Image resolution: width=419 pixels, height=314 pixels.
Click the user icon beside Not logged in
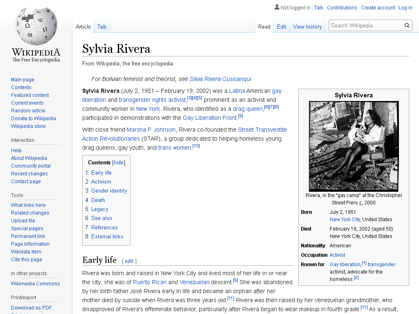(277, 7)
